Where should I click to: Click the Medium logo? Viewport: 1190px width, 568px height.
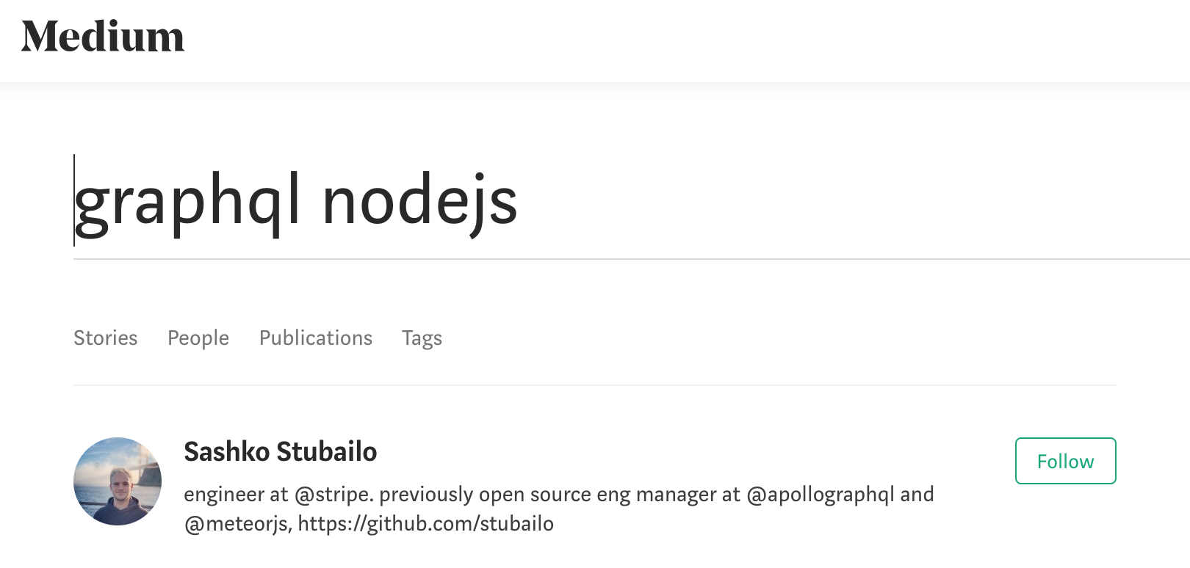(x=103, y=36)
